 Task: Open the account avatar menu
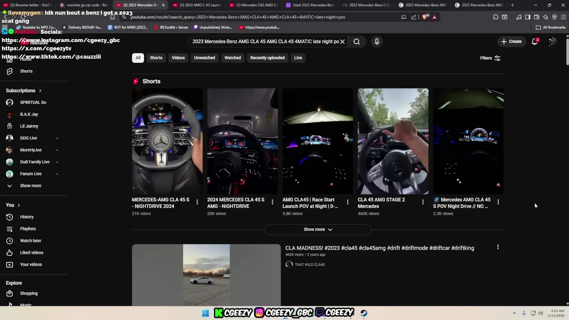(552, 41)
